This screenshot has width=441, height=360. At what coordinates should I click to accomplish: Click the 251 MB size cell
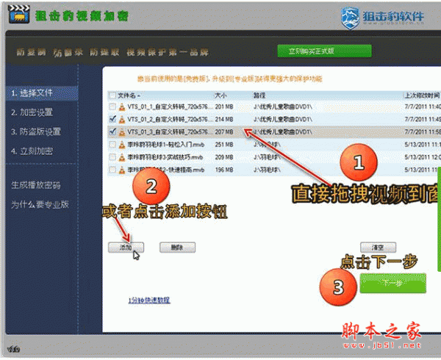(224, 145)
